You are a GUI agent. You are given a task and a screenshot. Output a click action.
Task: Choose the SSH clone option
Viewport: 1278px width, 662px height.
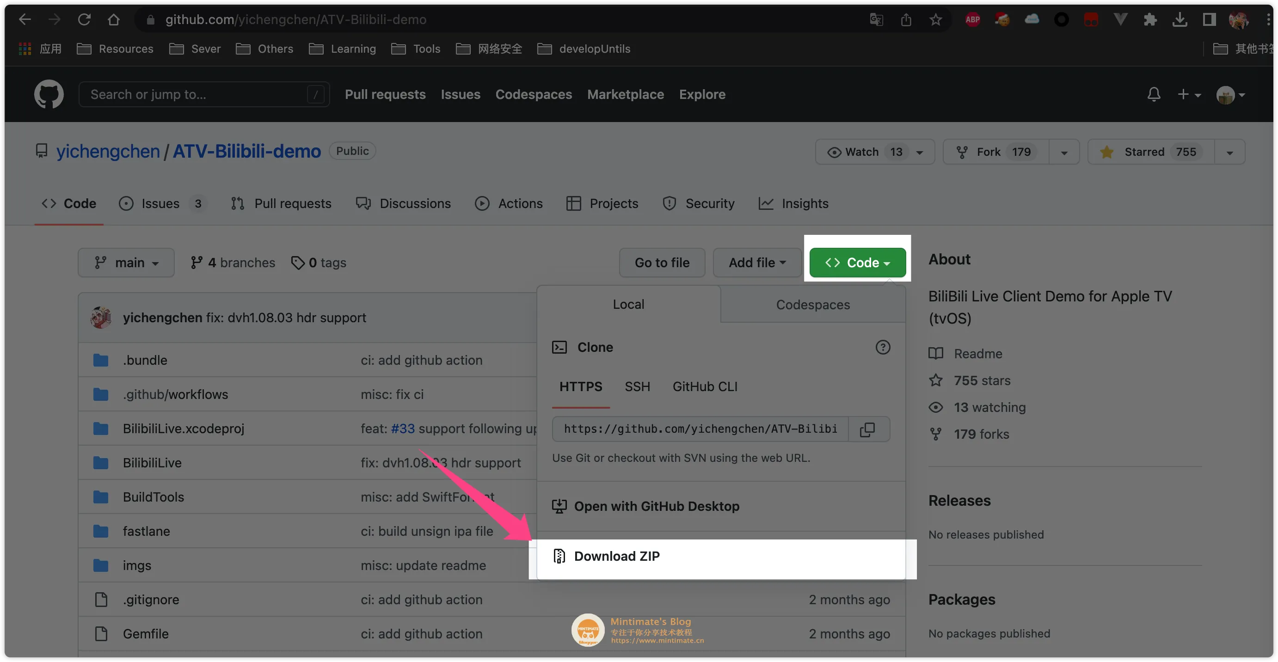point(637,386)
